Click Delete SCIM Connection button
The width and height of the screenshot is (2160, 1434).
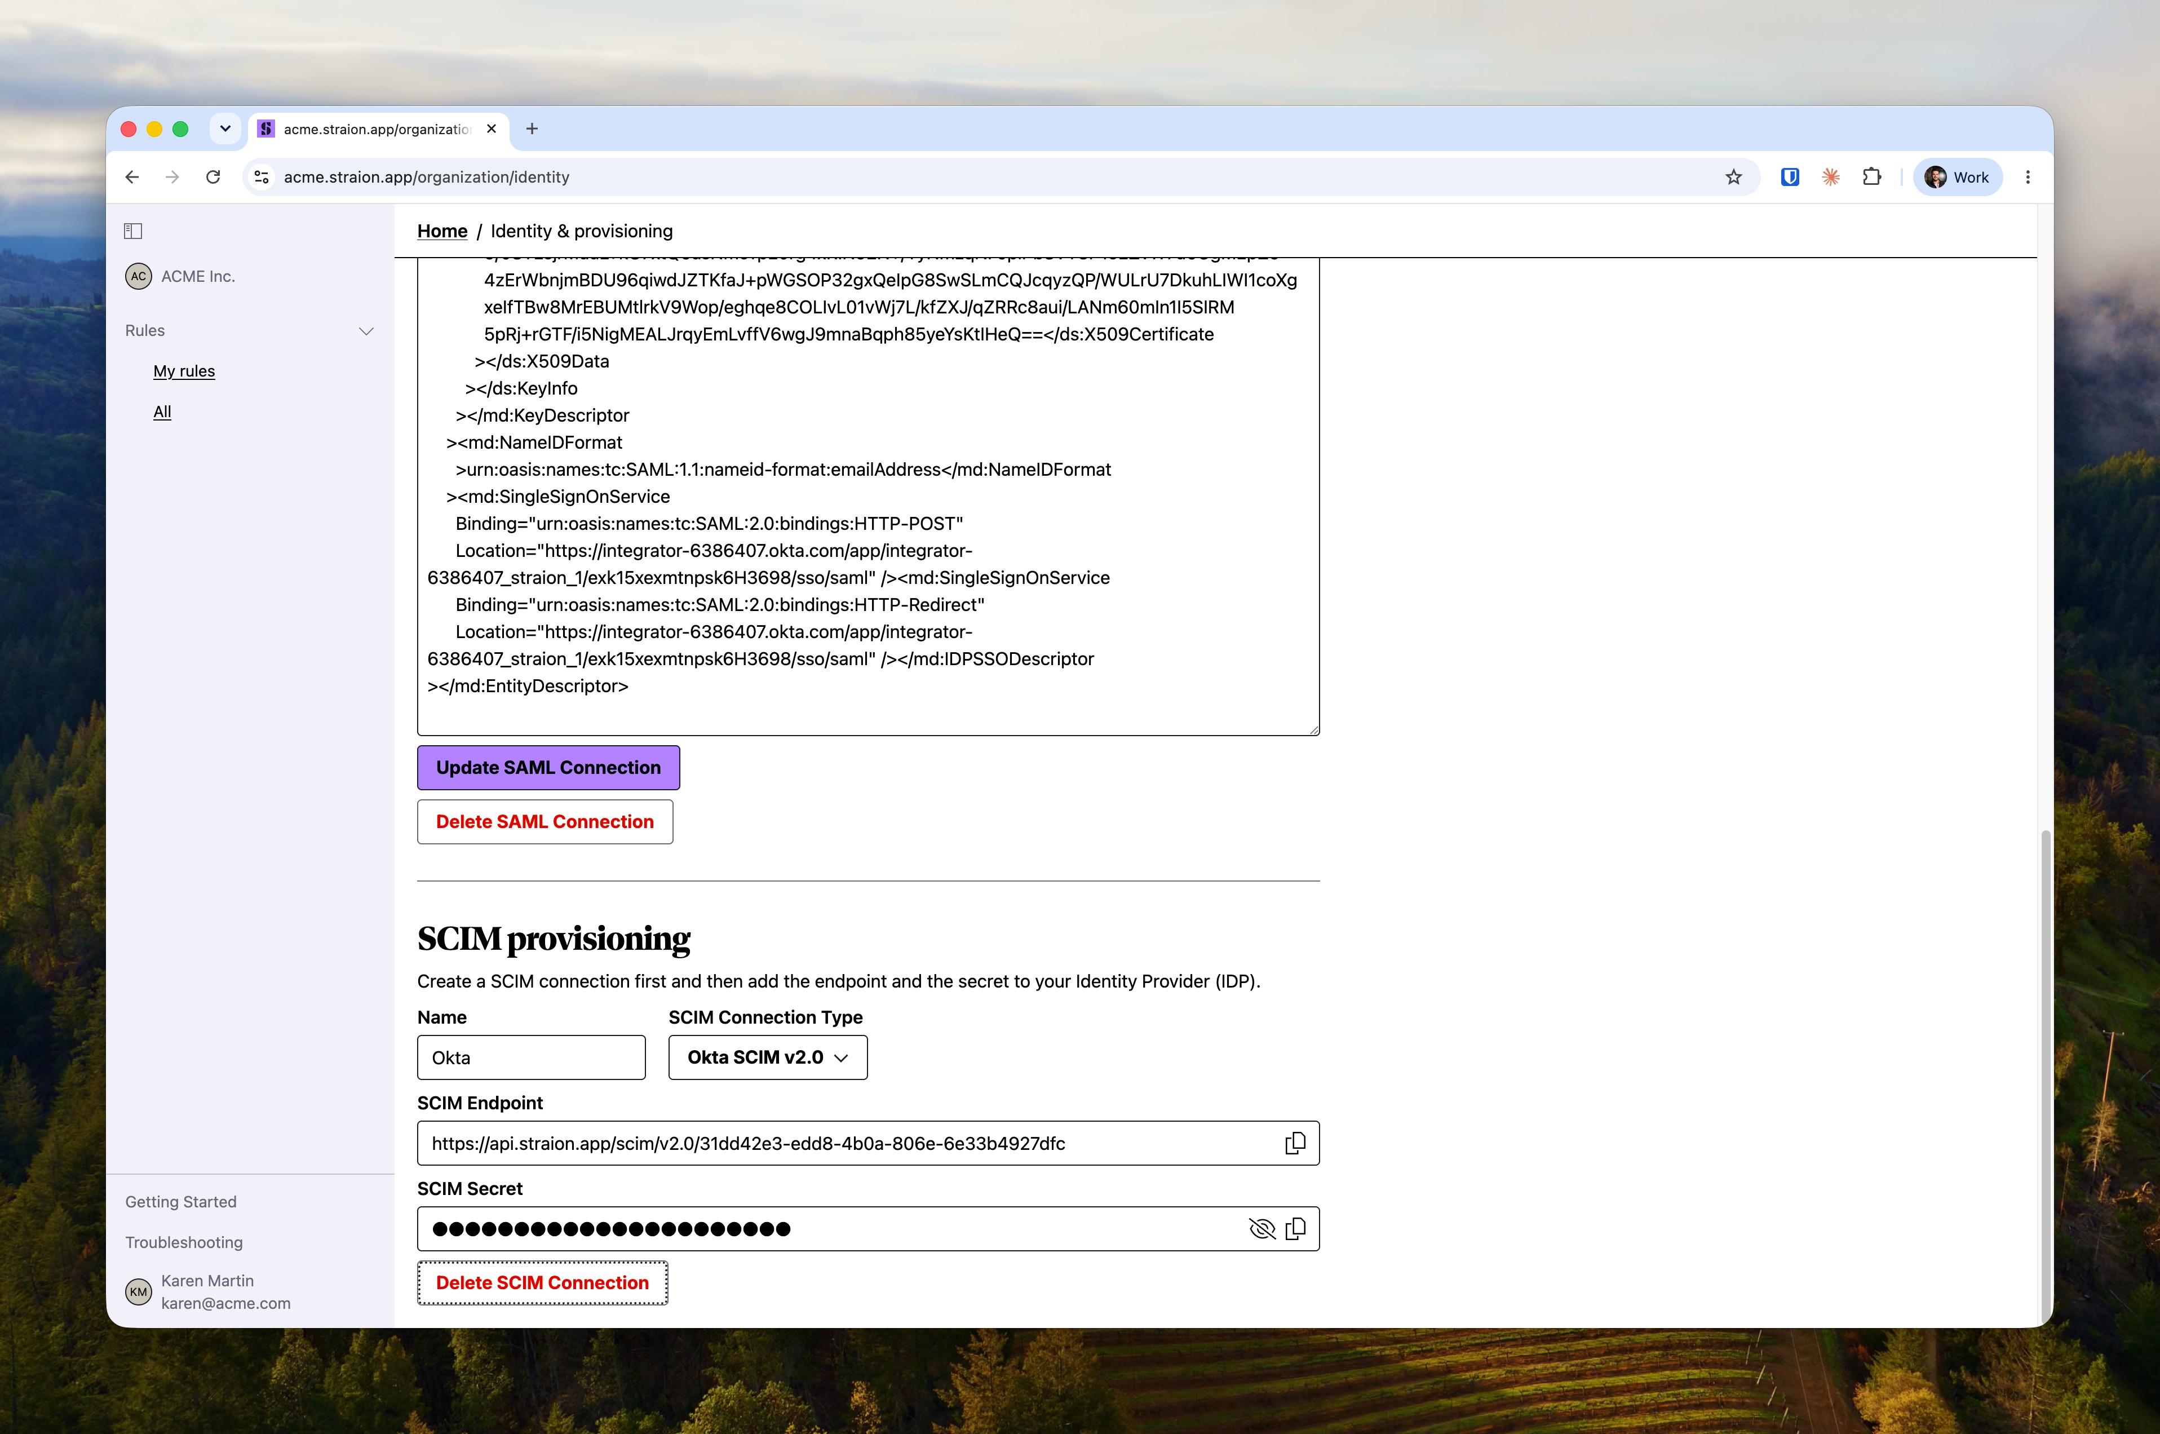[x=542, y=1283]
